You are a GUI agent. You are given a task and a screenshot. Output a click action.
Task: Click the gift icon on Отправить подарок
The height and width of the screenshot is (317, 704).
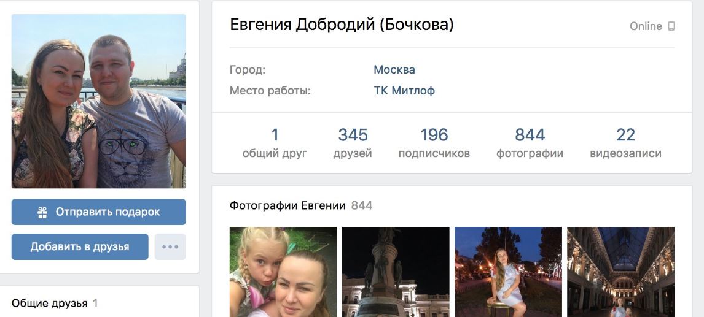pyautogui.click(x=42, y=212)
